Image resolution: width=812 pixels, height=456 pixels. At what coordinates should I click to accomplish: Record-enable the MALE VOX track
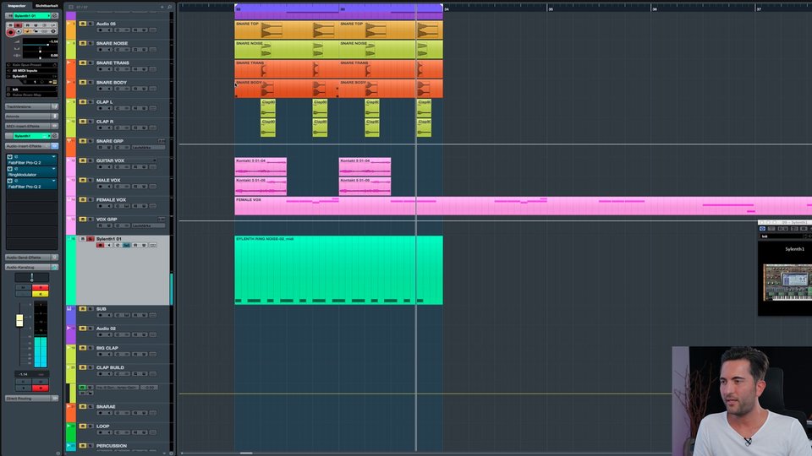point(101,187)
